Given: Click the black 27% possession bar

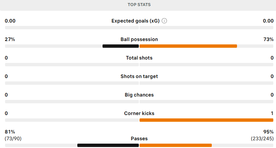Looking at the screenshot, I should [121, 46].
